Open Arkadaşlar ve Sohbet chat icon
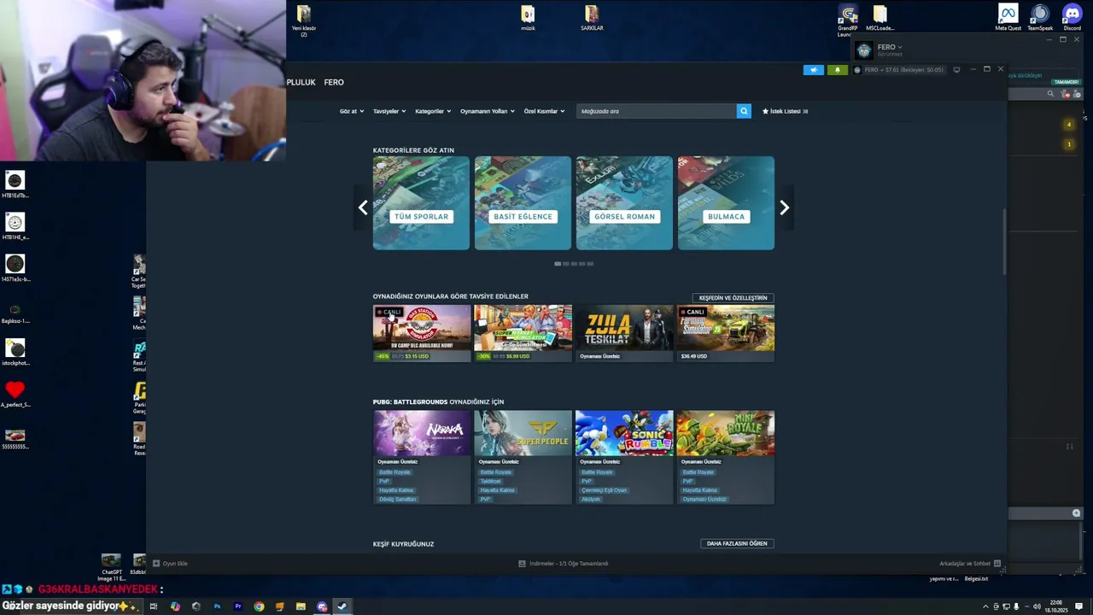Image resolution: width=1093 pixels, height=615 pixels. point(997,564)
